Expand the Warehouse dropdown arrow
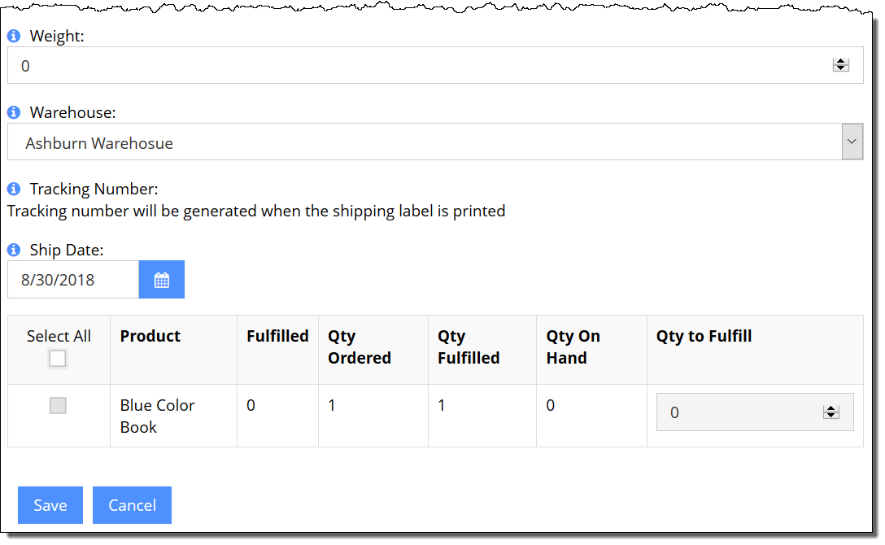 pyautogui.click(x=852, y=142)
